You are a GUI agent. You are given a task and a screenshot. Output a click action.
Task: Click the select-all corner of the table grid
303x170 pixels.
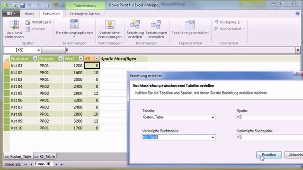click(7, 59)
